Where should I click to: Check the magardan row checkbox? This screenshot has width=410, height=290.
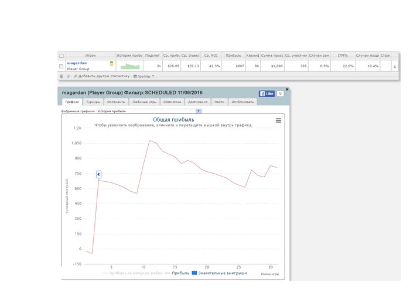[x=61, y=66]
